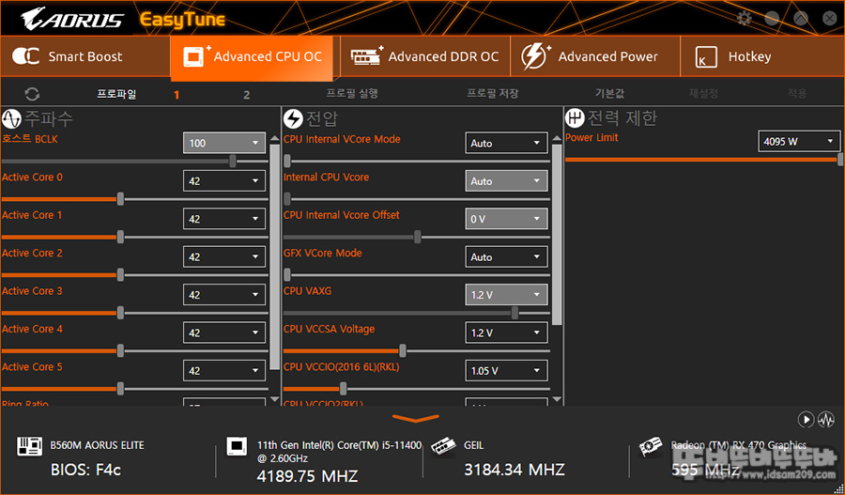
Task: Click the CPU icon beside i5-11400
Action: tap(237, 446)
